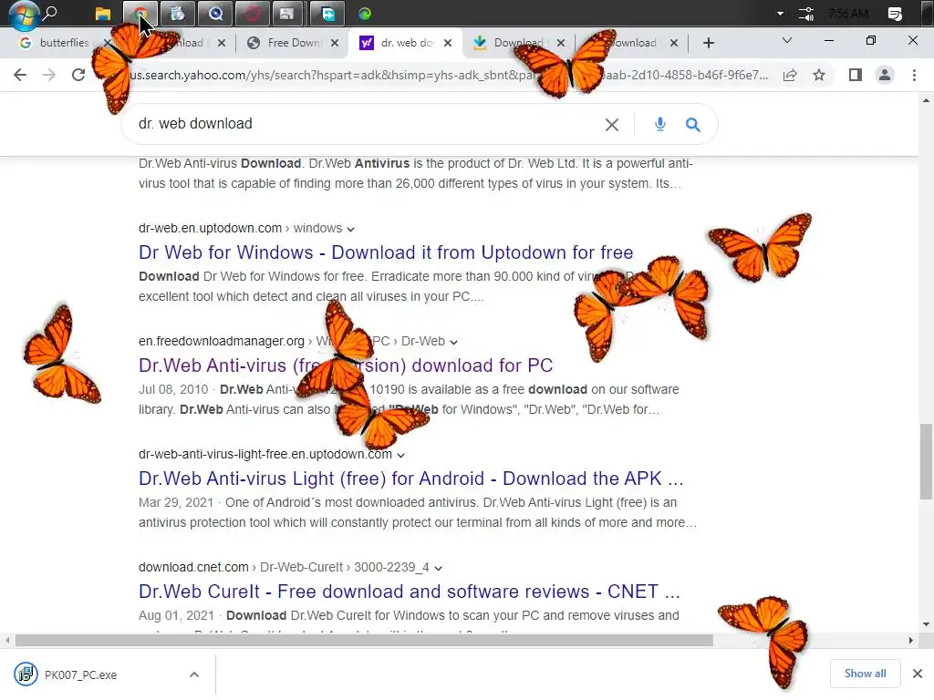The image size is (934, 700).
Task: Focus the dr. web download search box
Action: coord(363,124)
